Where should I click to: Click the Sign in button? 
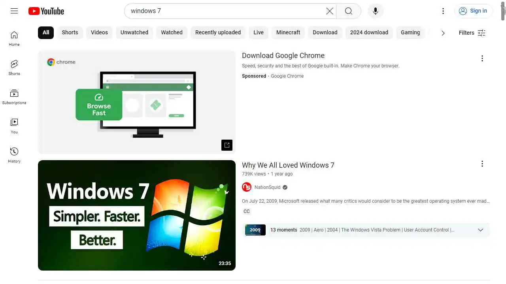474,11
